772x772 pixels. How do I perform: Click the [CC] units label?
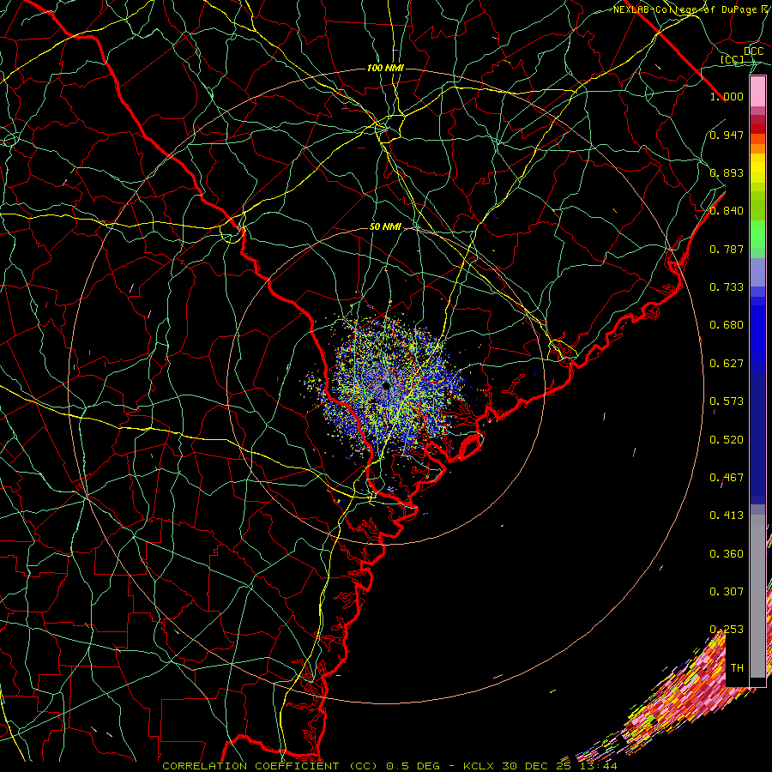[x=732, y=59]
